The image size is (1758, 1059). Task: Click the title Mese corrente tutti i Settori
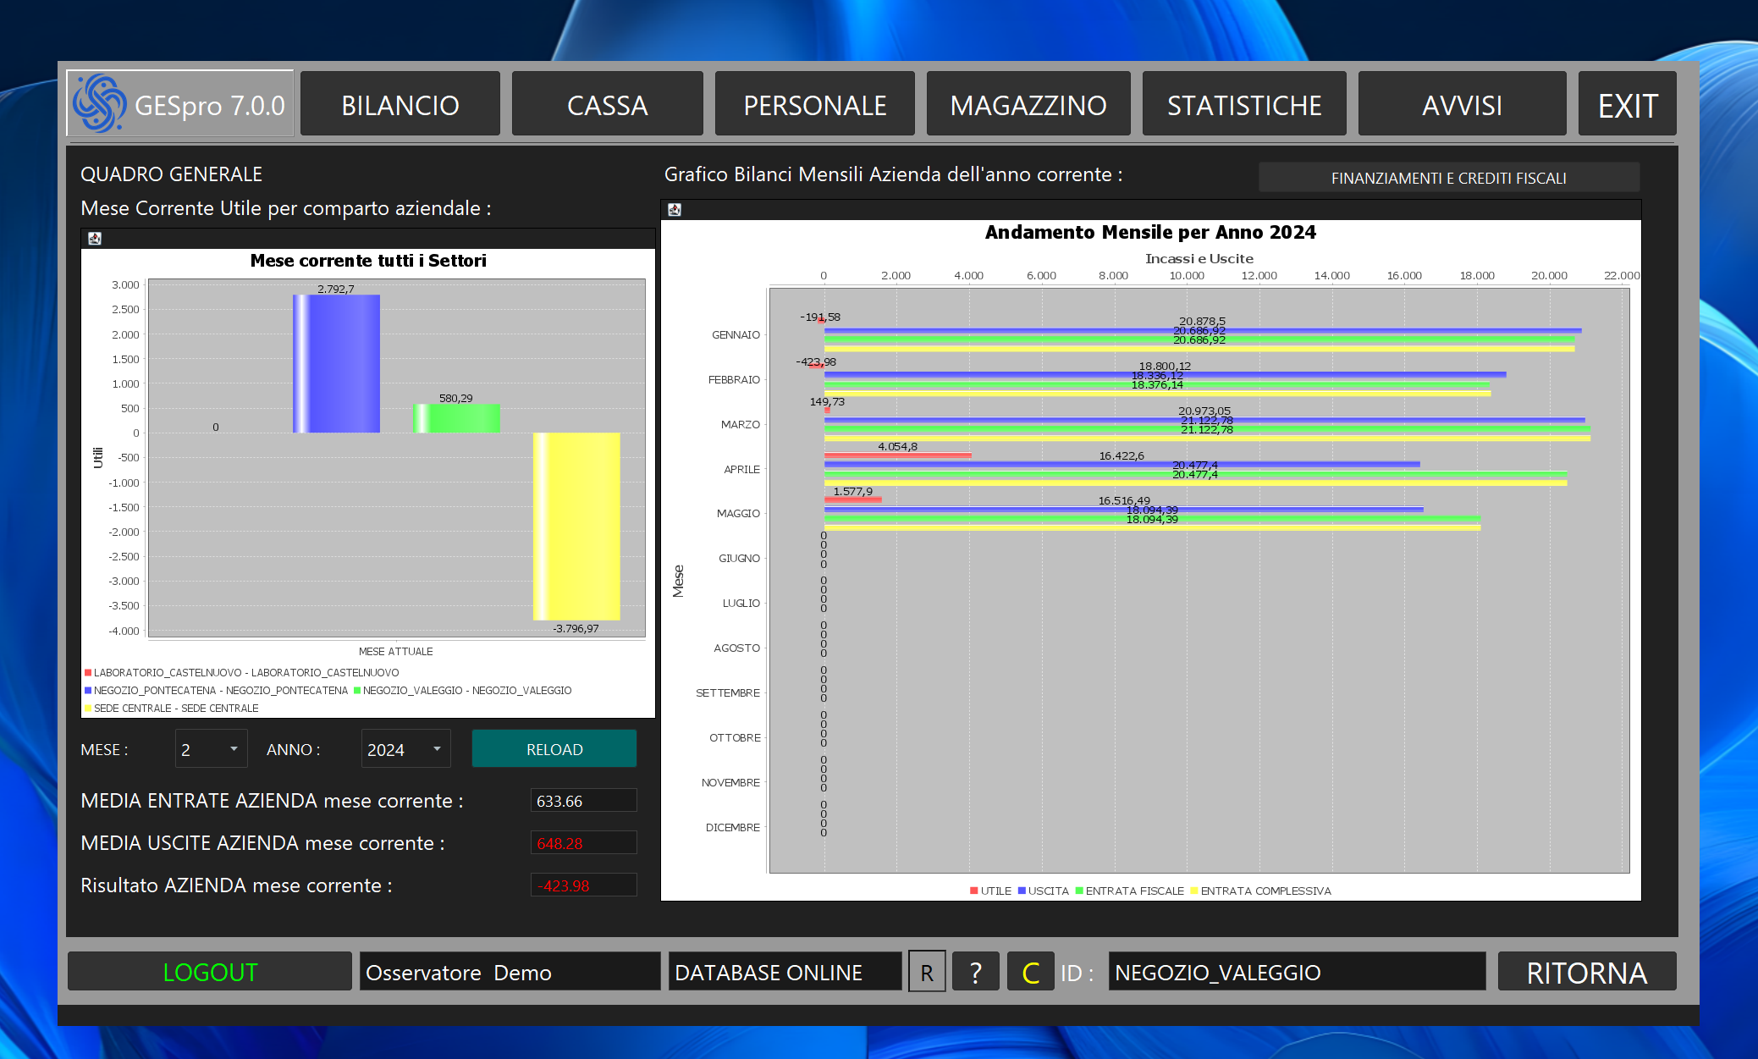(x=368, y=261)
